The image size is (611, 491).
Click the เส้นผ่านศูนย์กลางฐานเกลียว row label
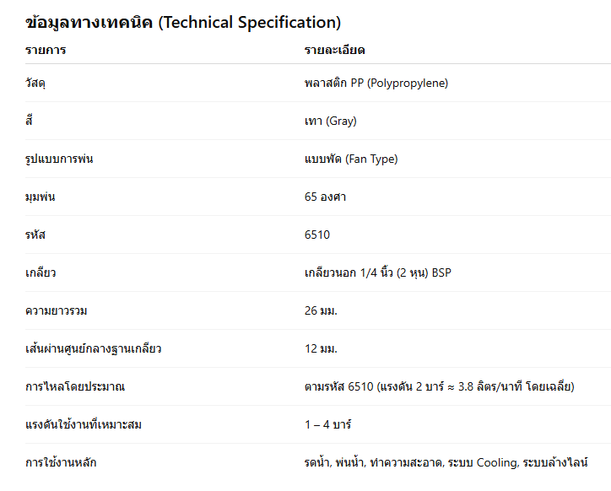[94, 348]
